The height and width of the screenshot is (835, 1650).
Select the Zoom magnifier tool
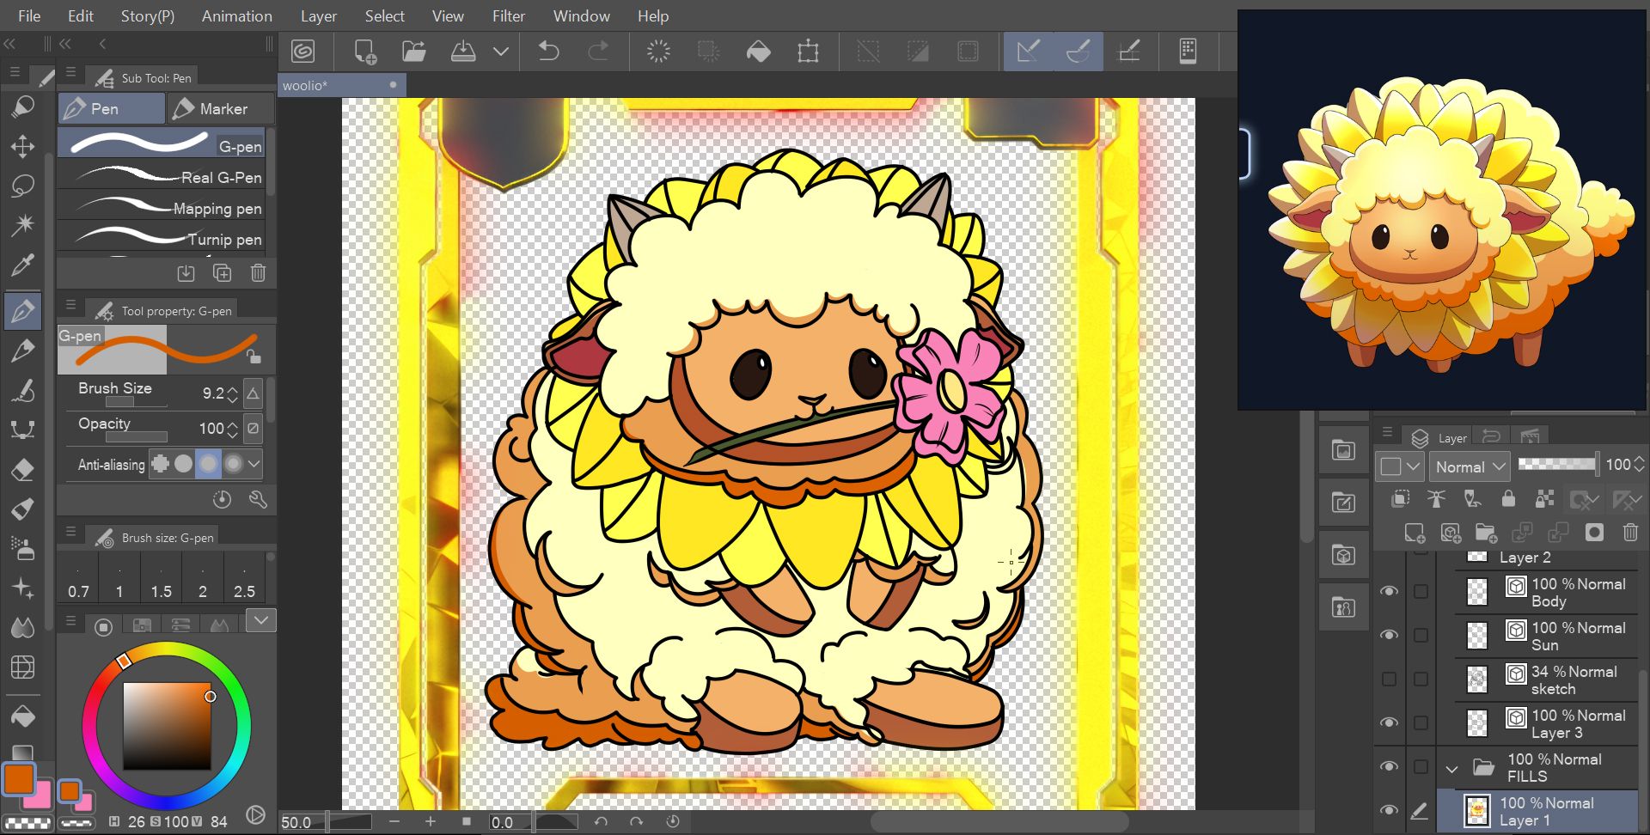[x=23, y=107]
